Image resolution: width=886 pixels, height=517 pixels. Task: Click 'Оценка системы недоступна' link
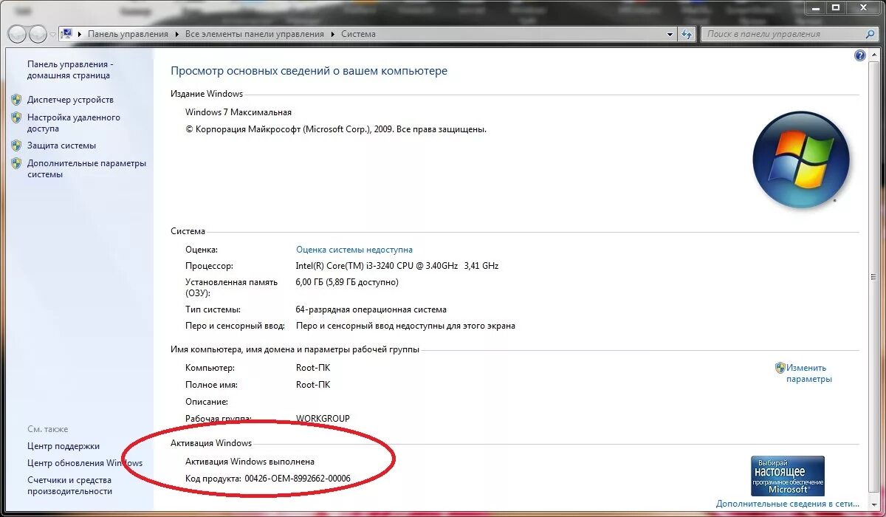[x=354, y=250]
